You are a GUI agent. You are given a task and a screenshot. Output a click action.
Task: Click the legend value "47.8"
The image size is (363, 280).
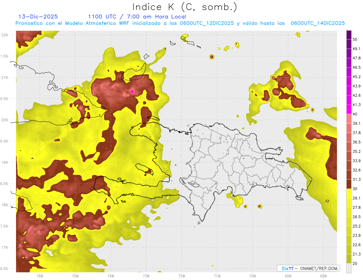357,58
